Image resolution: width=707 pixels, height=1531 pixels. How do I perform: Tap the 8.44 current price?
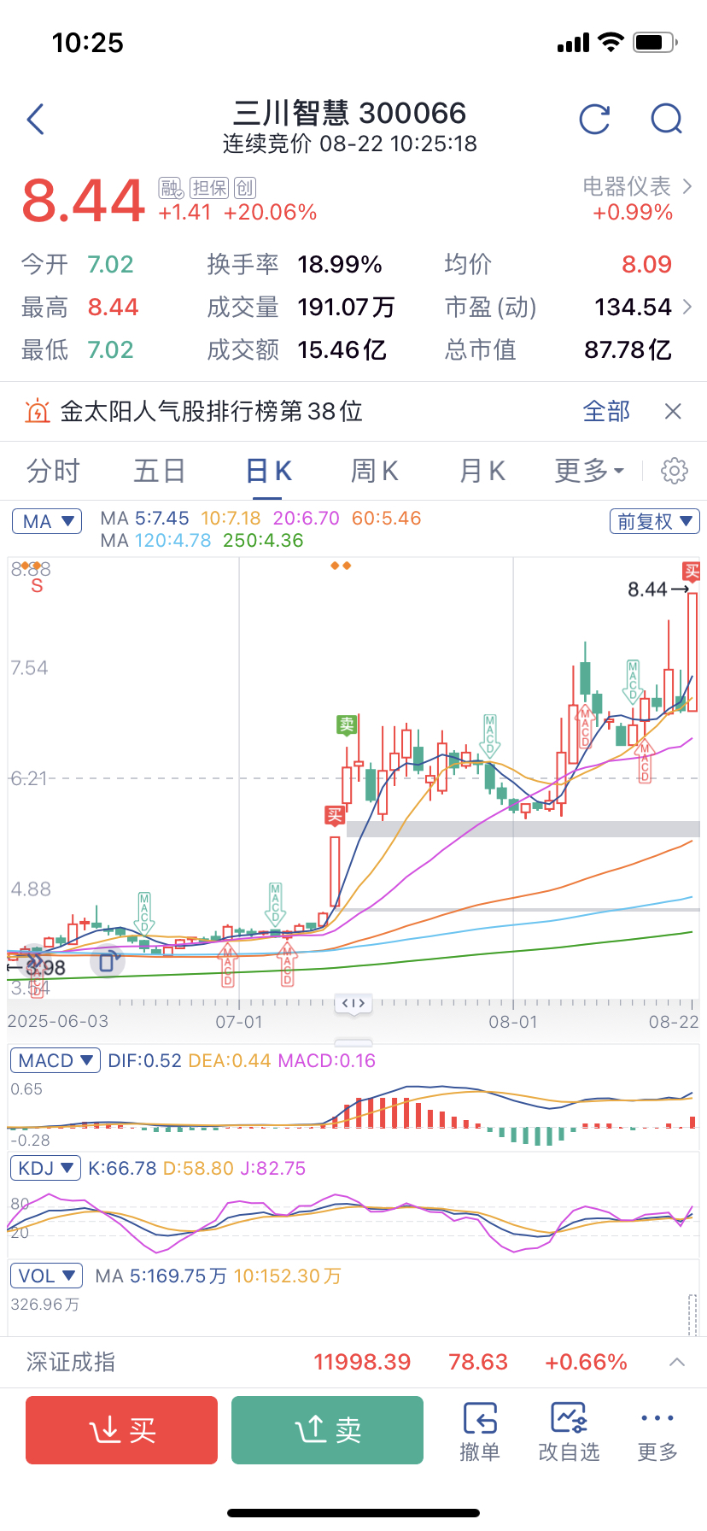[x=83, y=200]
